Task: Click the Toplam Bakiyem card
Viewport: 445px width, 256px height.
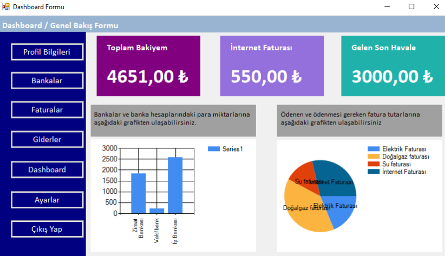Action: tap(148, 66)
